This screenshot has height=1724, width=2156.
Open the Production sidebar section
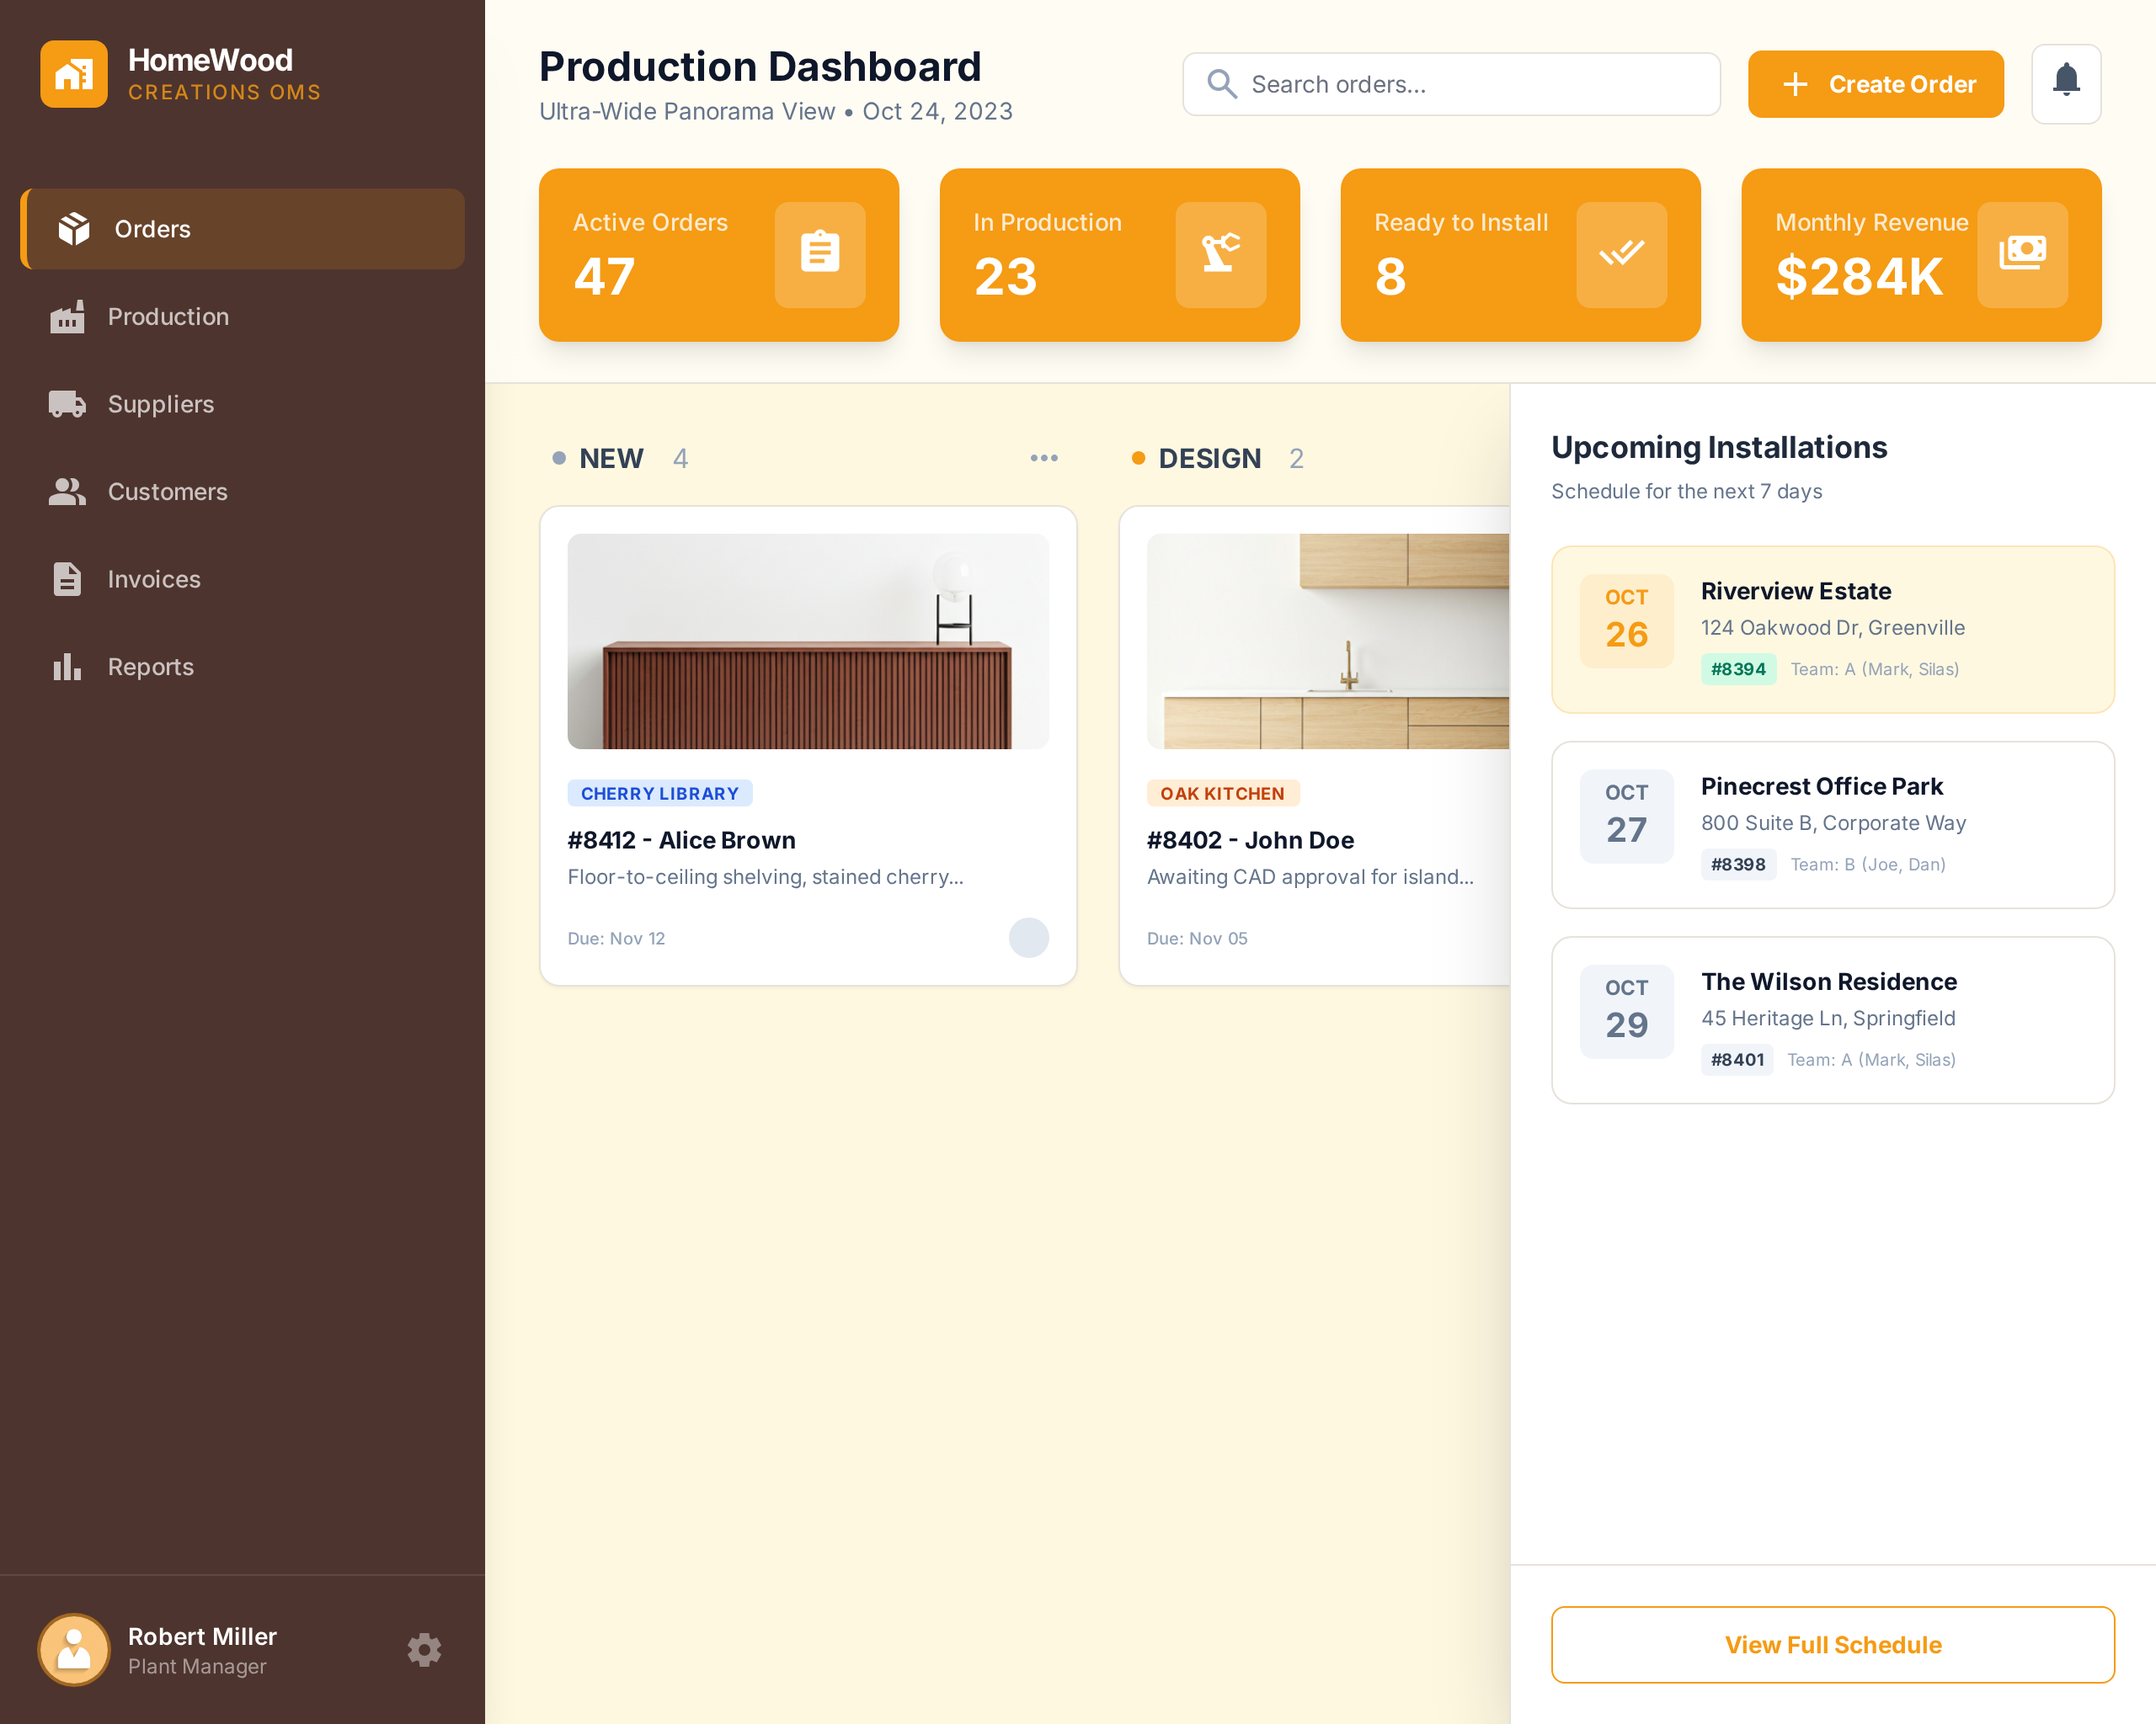tap(168, 317)
